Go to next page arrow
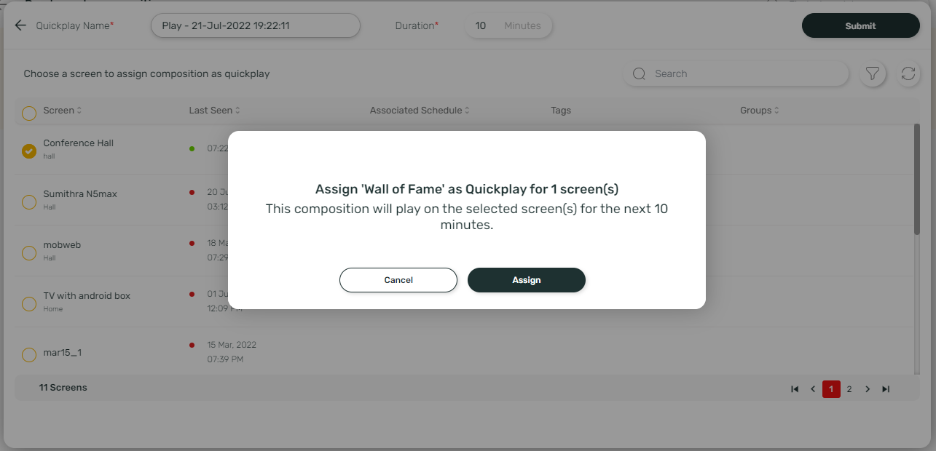The height and width of the screenshot is (451, 936). click(868, 389)
